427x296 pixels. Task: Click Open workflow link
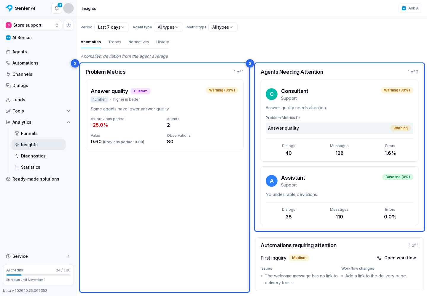[x=396, y=258]
